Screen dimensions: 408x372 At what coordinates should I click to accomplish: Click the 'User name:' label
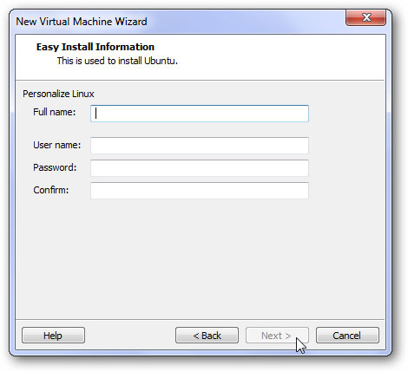pos(57,145)
